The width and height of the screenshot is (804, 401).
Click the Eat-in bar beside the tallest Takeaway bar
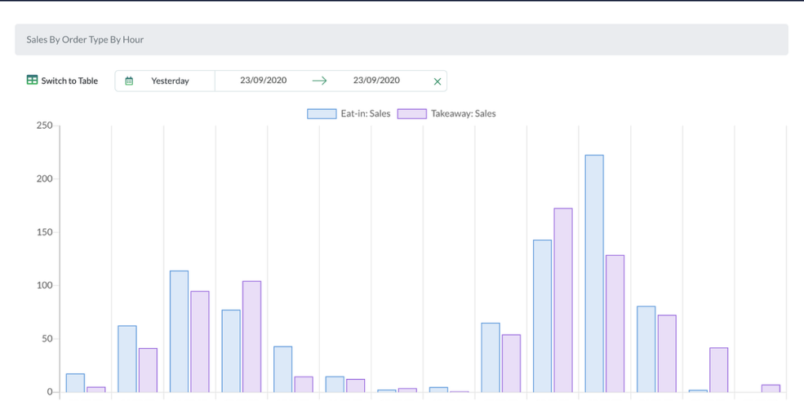tap(542, 315)
